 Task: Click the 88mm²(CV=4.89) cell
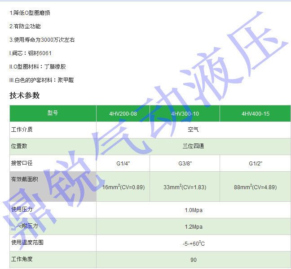click(255, 187)
